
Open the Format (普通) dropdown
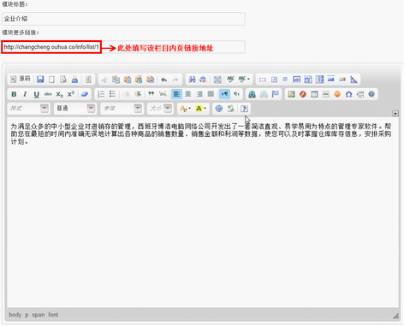click(x=75, y=109)
